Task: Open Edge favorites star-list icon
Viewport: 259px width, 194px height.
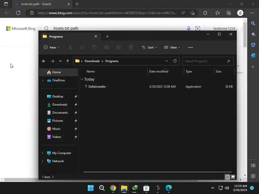Action: 217,13
